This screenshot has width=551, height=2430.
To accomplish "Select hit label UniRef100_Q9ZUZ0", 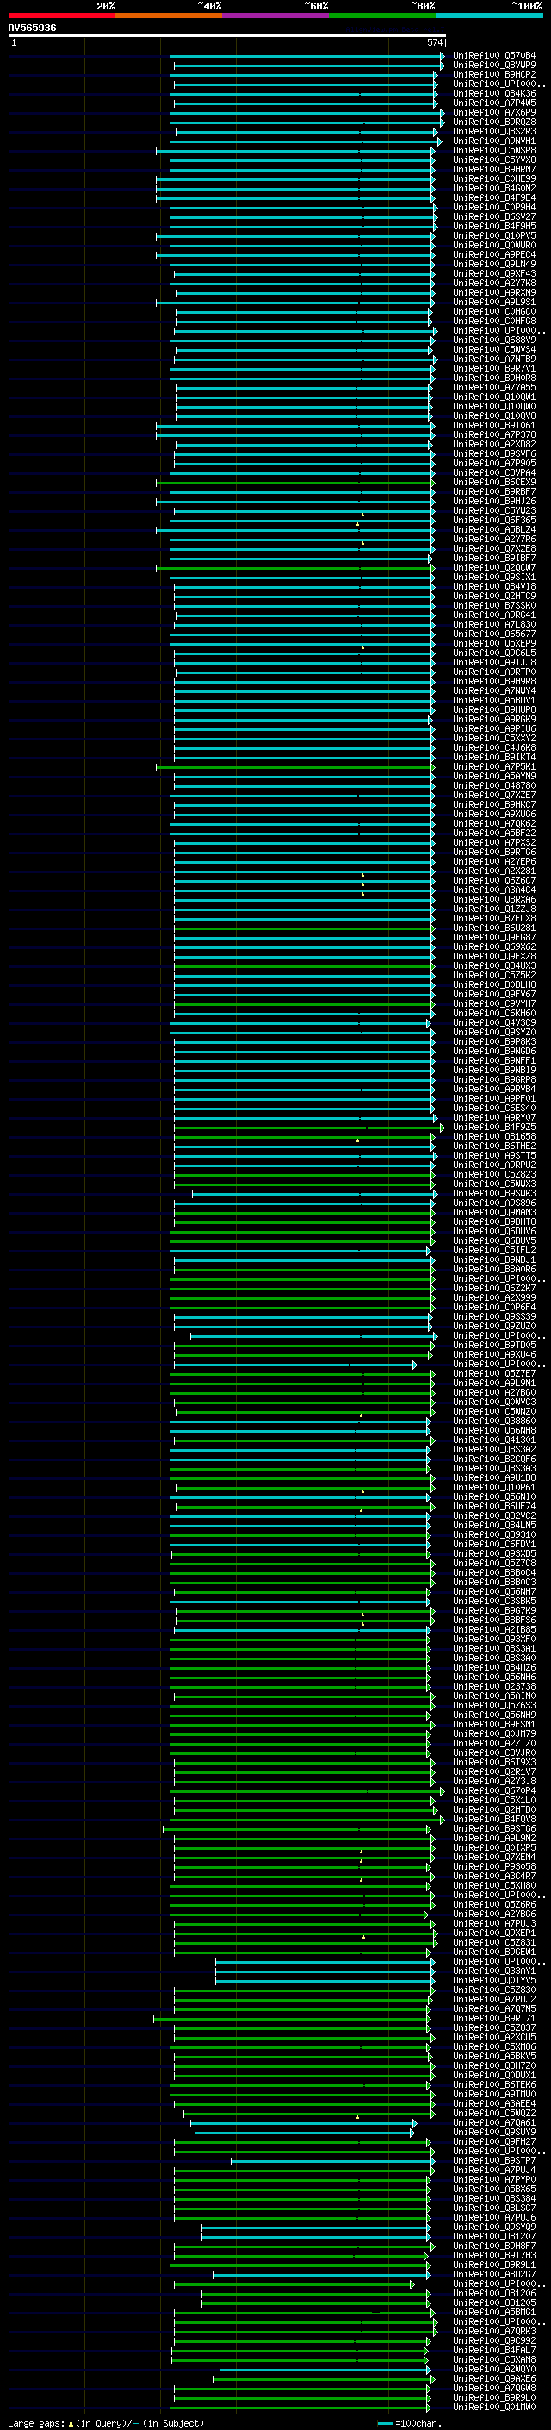I will click(x=494, y=1326).
